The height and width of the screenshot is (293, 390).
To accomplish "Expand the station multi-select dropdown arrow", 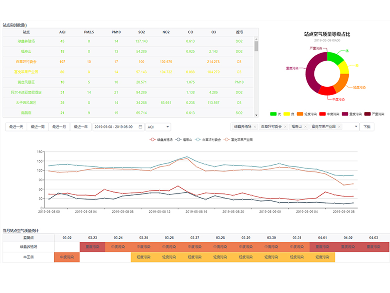I will click(356, 127).
